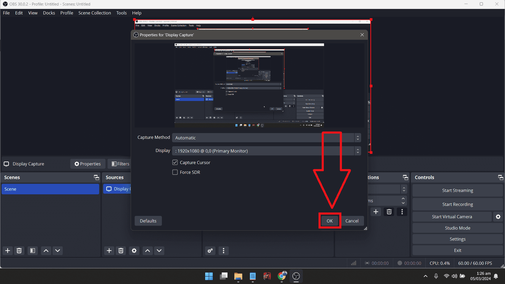This screenshot has height=284, width=505.
Task: Enable the Force SDR checkbox
Action: 175,172
